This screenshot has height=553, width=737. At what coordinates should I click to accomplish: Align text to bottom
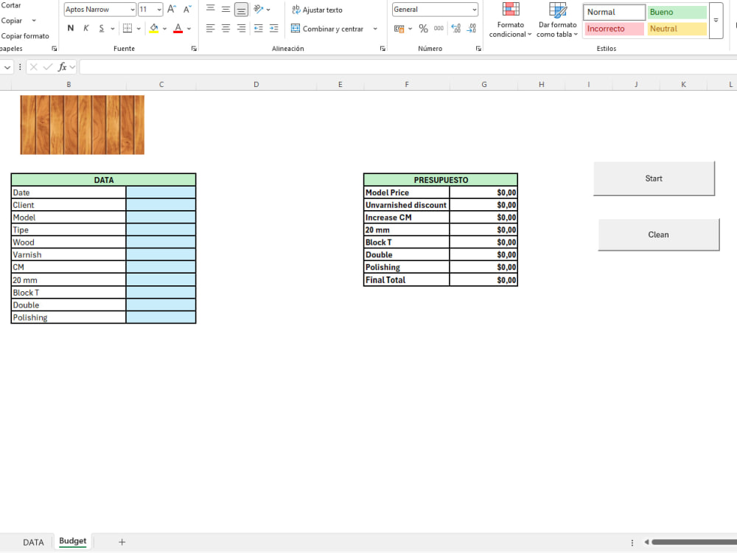pos(241,10)
